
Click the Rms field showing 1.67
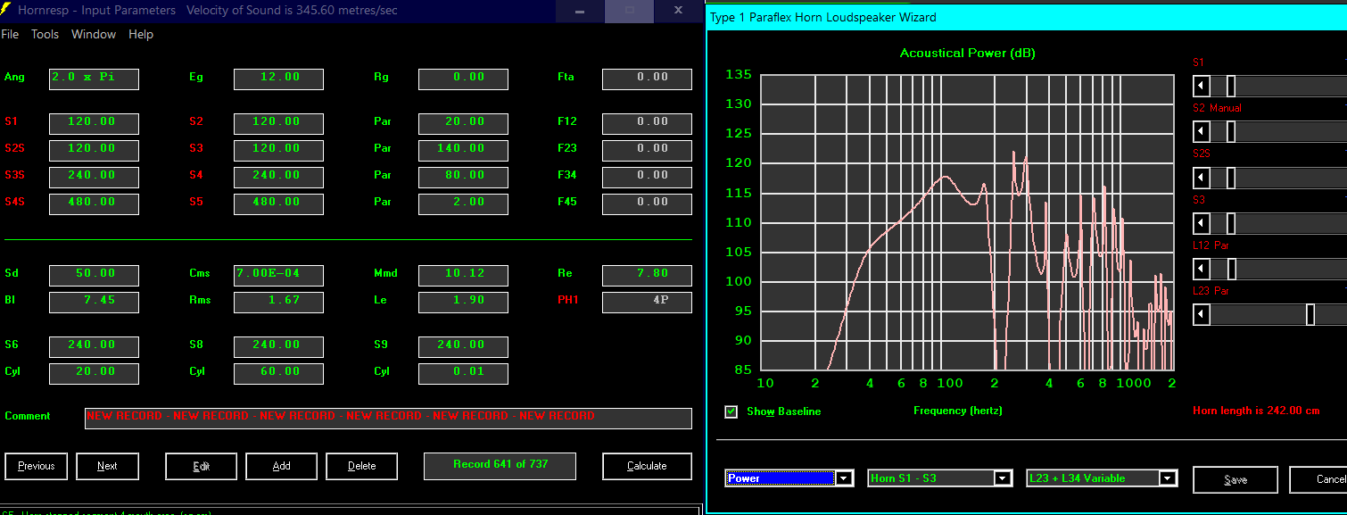click(278, 302)
